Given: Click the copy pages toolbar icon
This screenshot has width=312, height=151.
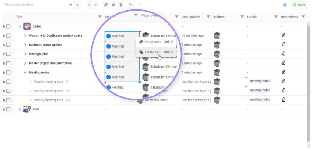Looking at the screenshot, I should tap(106, 5).
